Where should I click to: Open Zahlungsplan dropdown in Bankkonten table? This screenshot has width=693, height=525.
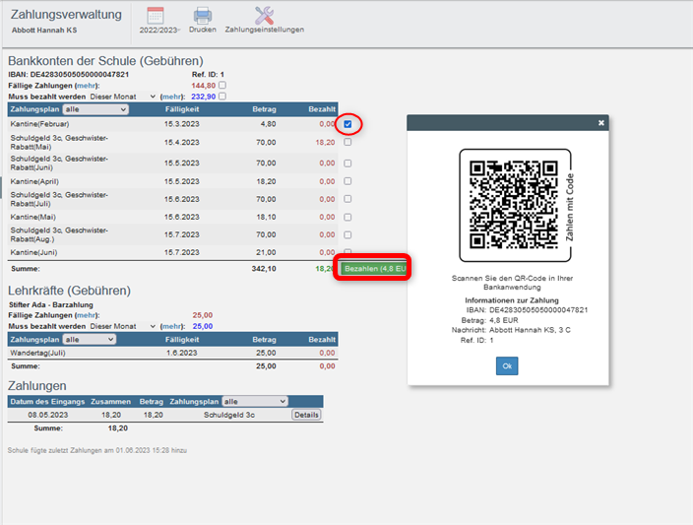point(95,109)
